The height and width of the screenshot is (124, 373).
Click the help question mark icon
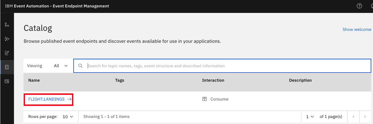pyautogui.click(x=359, y=6)
